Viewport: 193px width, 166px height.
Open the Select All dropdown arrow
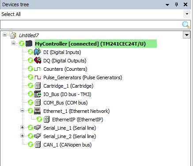[187, 14]
